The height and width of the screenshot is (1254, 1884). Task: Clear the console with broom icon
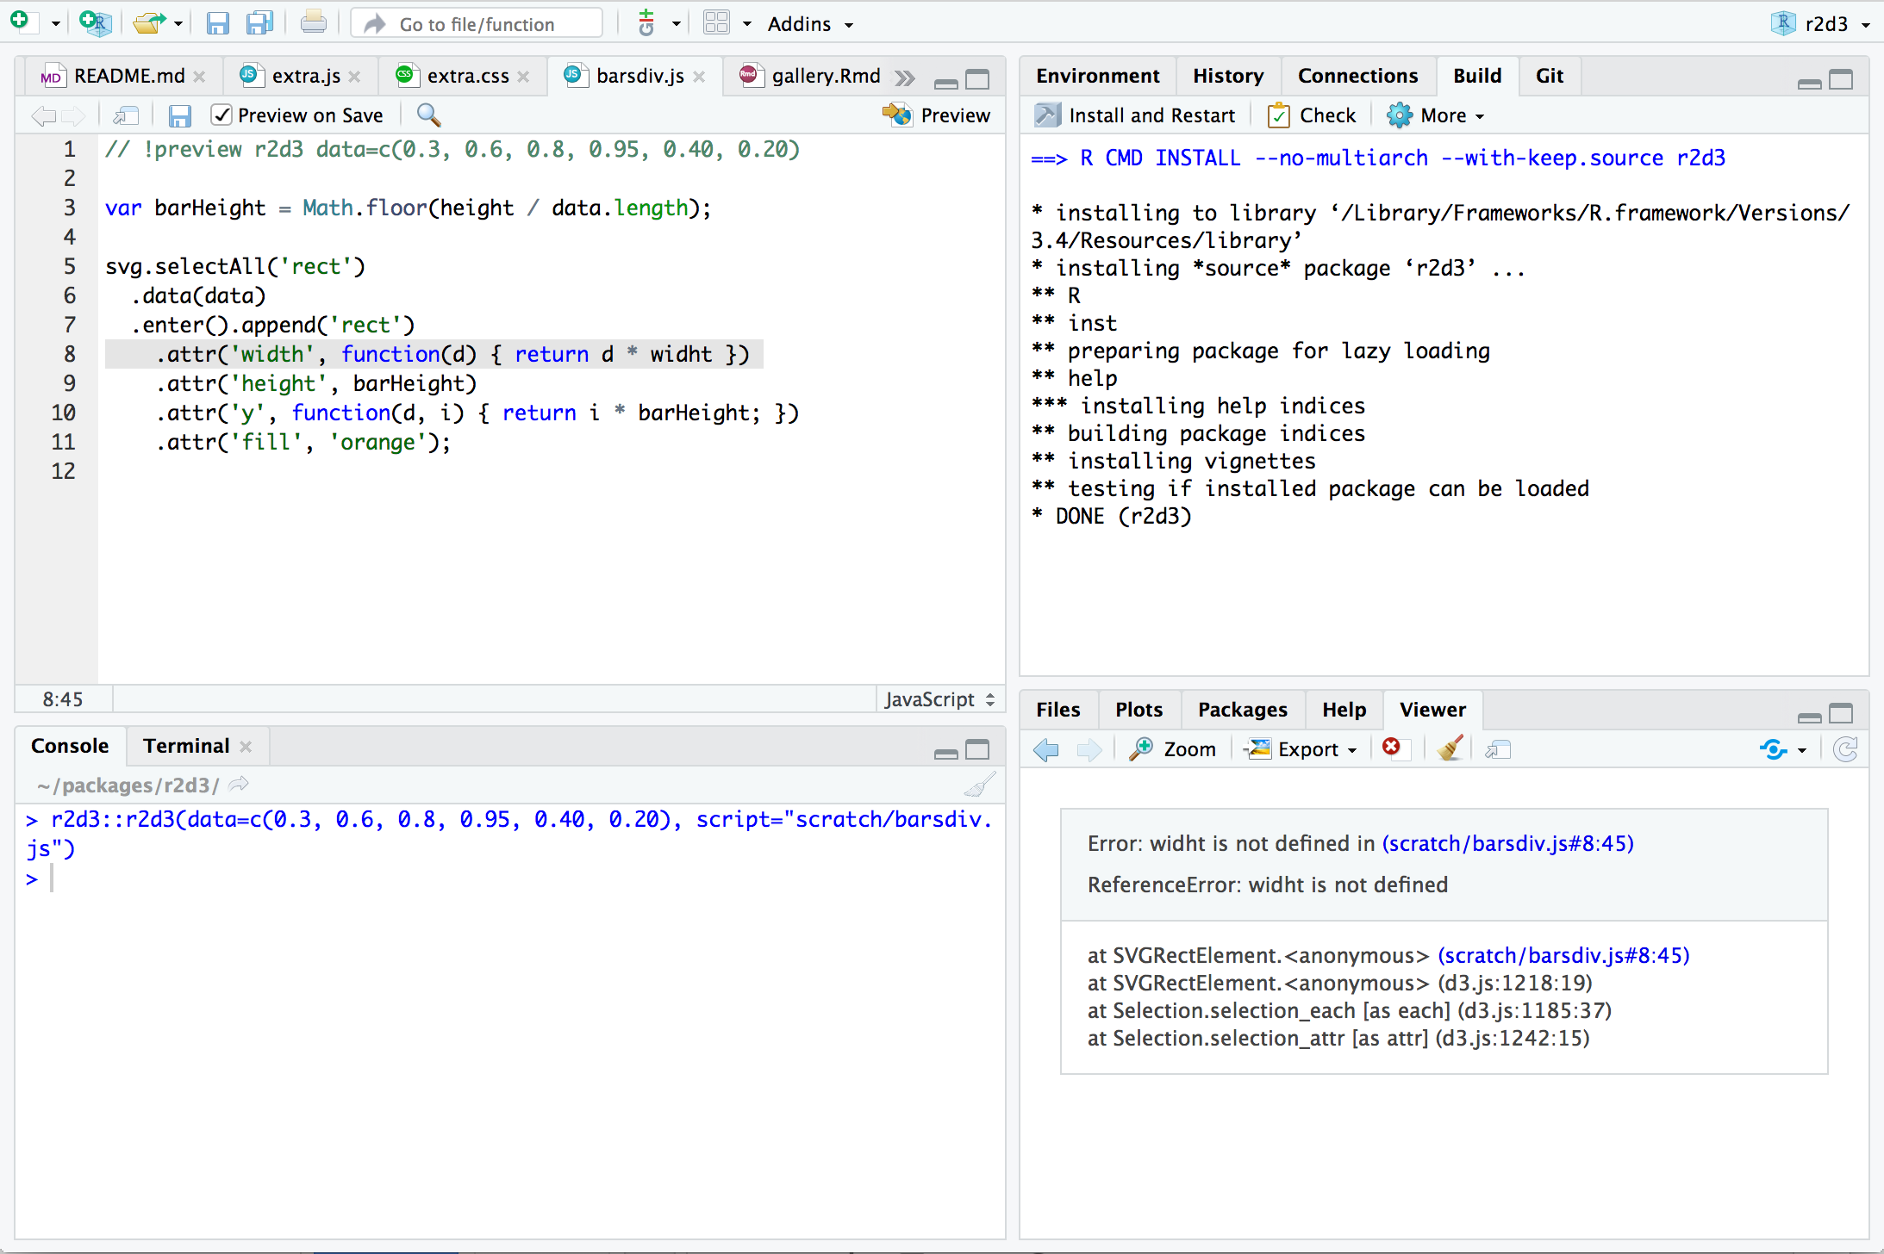tap(980, 785)
